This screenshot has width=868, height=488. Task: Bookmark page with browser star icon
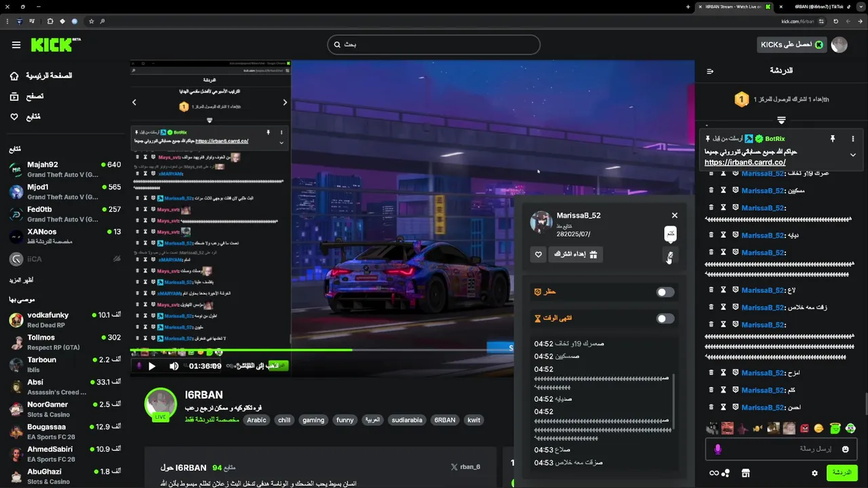[x=92, y=21]
